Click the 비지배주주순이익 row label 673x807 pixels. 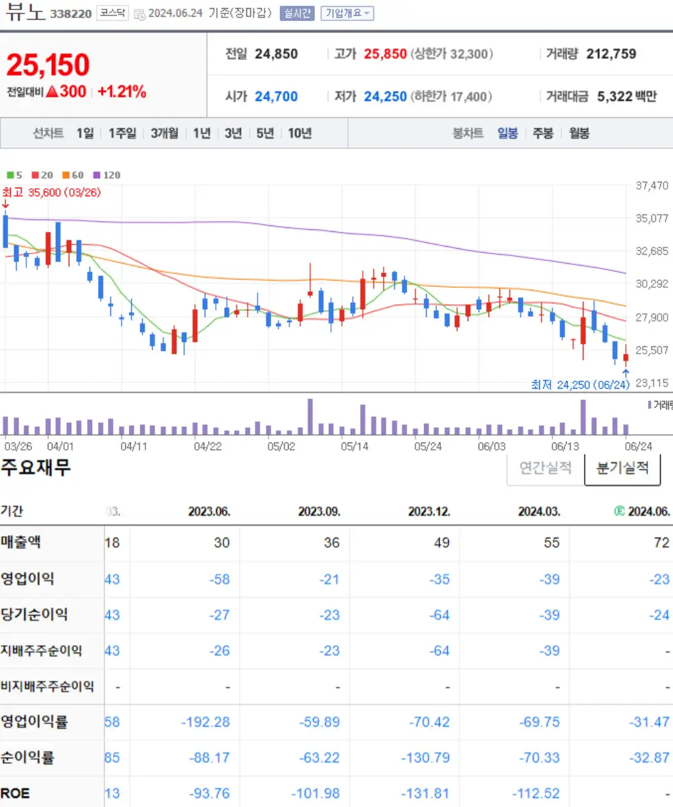coord(47,687)
